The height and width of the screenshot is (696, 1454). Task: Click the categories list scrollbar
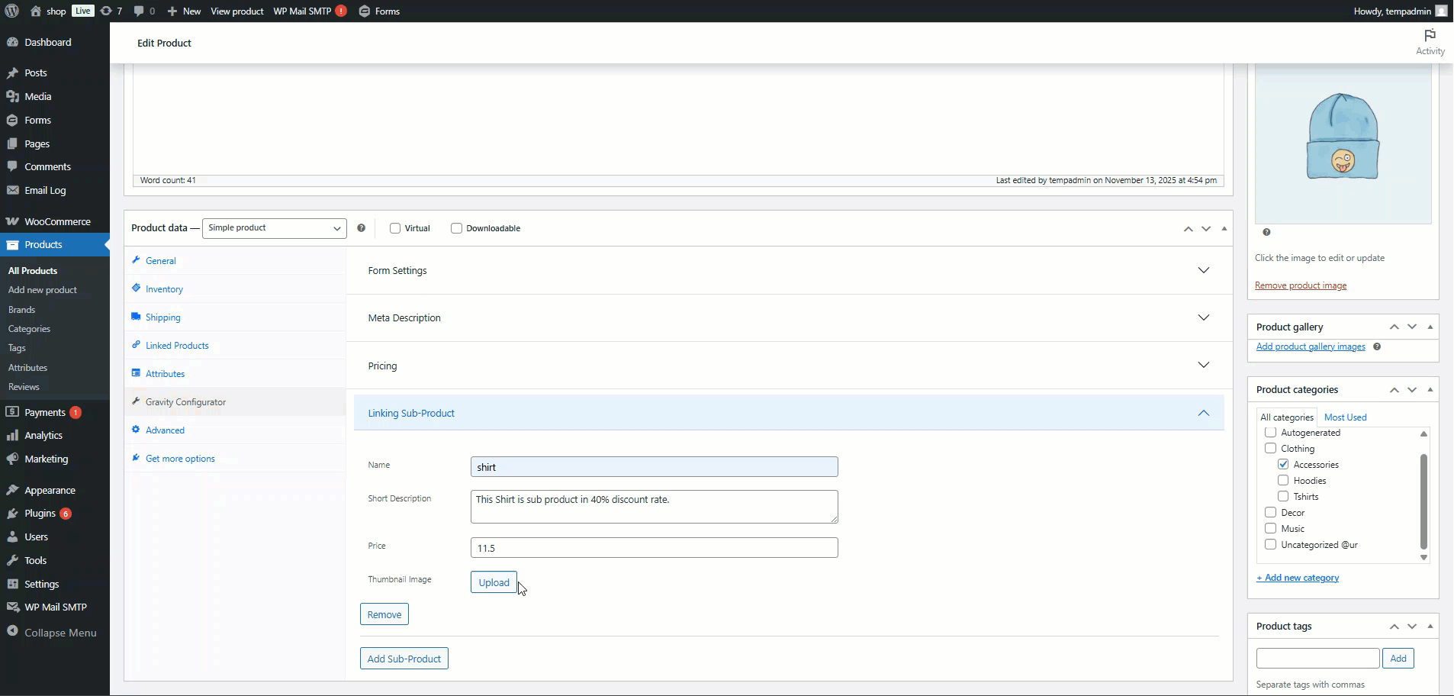pyautogui.click(x=1423, y=501)
